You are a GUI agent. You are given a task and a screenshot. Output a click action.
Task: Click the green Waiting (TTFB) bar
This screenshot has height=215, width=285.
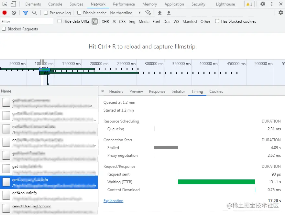216,182
